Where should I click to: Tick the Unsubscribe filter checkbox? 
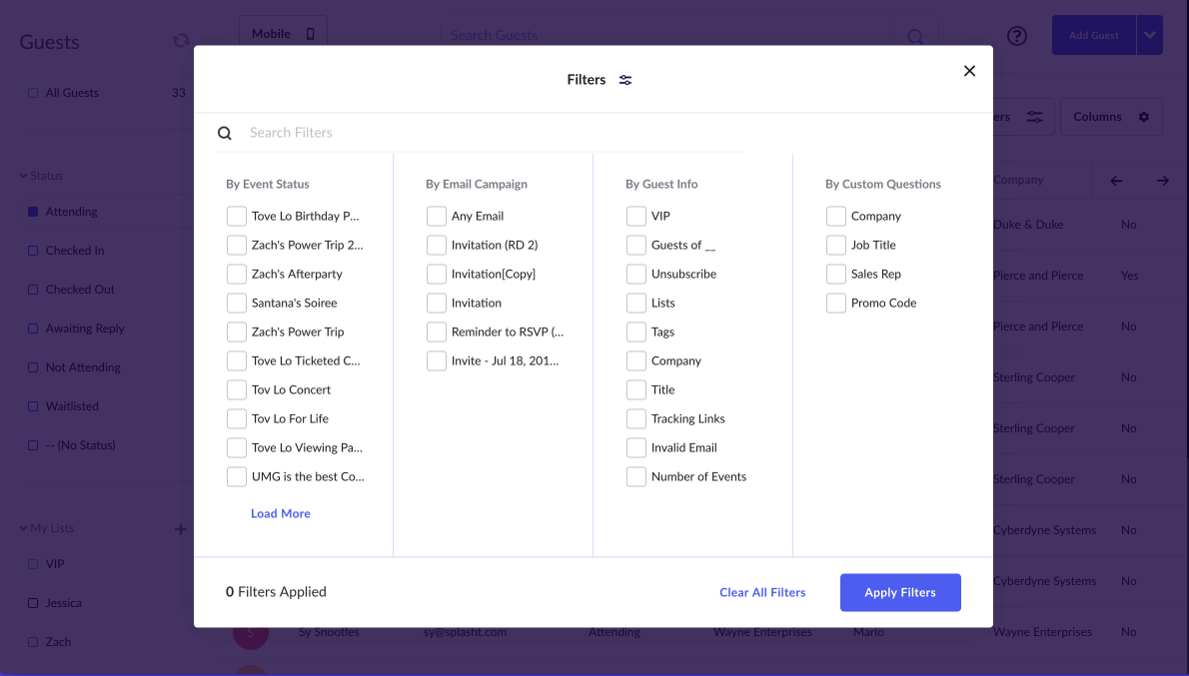click(x=636, y=274)
